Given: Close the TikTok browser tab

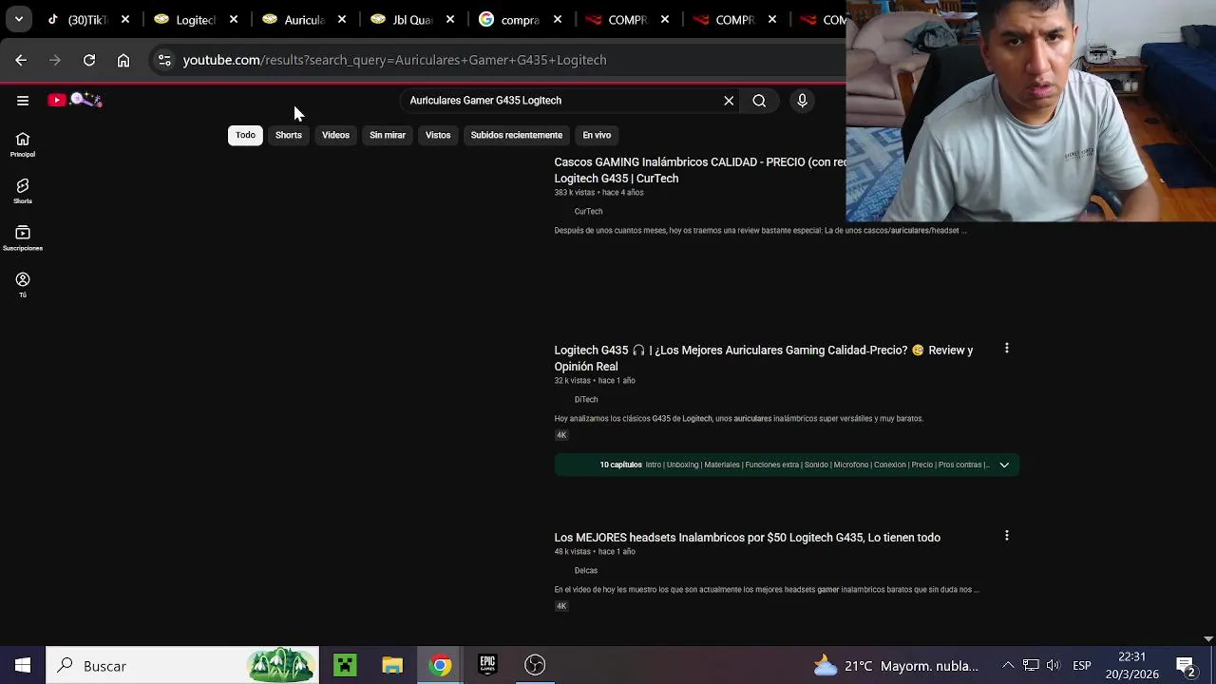Looking at the screenshot, I should click(125, 19).
